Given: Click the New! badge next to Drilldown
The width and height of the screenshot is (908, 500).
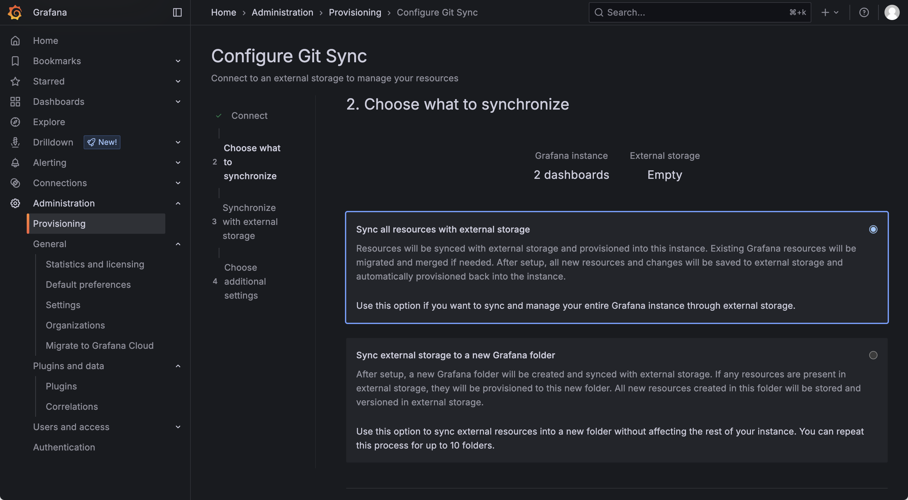Looking at the screenshot, I should [x=102, y=142].
